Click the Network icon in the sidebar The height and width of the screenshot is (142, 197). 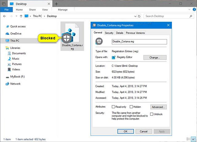click(7, 84)
